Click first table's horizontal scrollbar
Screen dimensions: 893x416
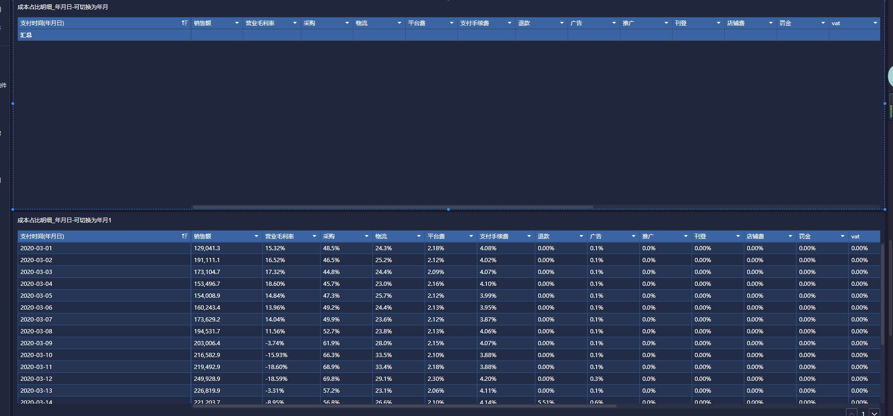[x=392, y=207]
